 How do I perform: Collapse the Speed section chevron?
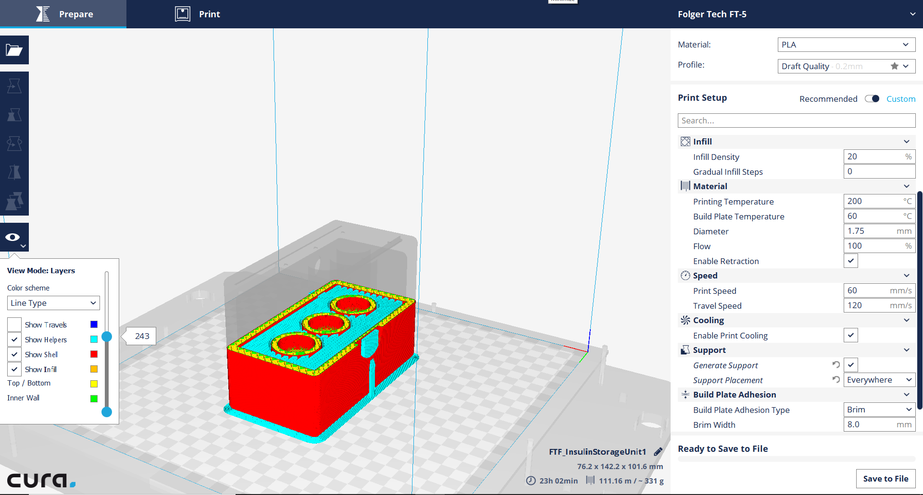pos(907,276)
